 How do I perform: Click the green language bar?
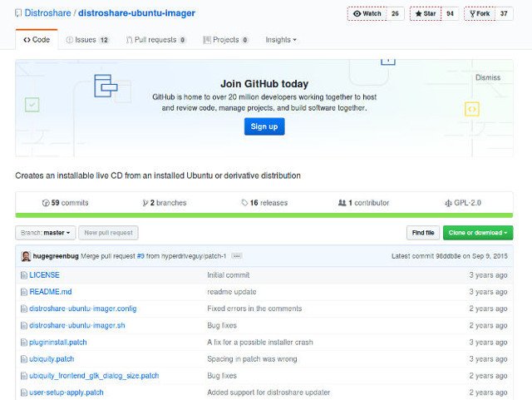[264, 215]
